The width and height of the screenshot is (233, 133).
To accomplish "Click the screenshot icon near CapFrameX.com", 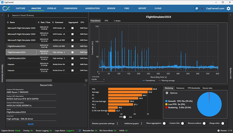I will point(197,8).
